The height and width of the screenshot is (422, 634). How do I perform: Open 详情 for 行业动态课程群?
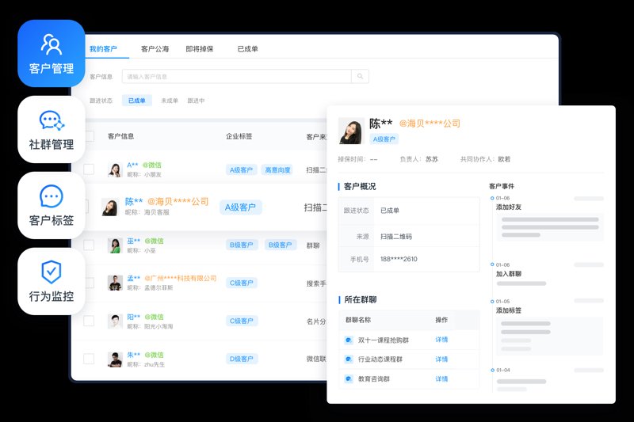click(441, 359)
